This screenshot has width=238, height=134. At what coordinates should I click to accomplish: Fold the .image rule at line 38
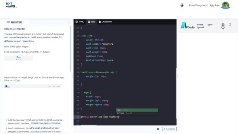[80, 93]
